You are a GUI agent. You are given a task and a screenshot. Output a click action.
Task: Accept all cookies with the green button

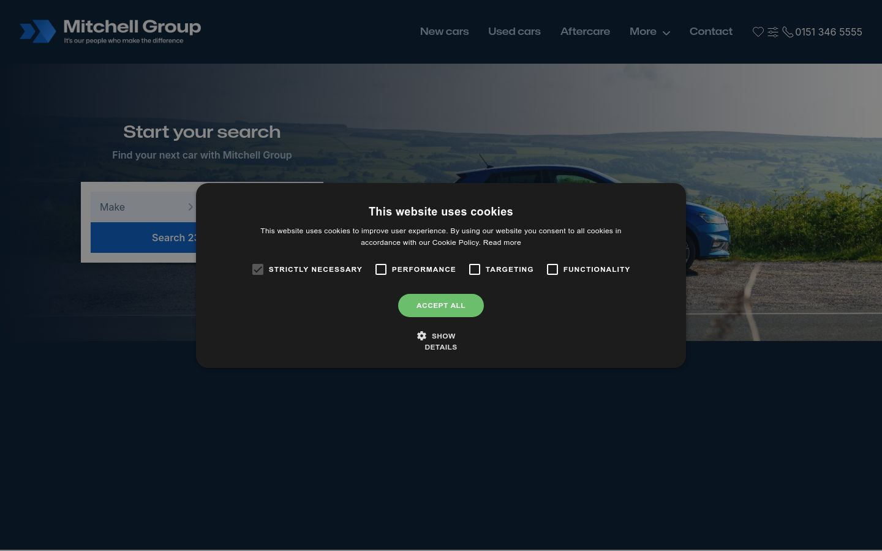(441, 305)
